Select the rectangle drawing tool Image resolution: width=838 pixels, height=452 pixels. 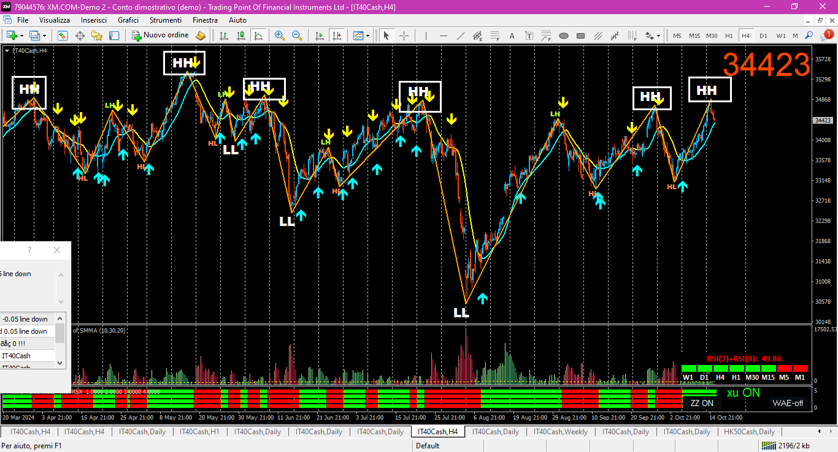(x=580, y=36)
